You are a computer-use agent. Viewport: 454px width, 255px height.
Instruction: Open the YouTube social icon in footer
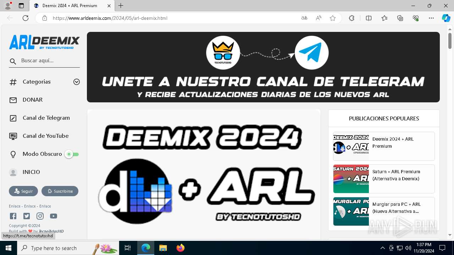click(54, 216)
